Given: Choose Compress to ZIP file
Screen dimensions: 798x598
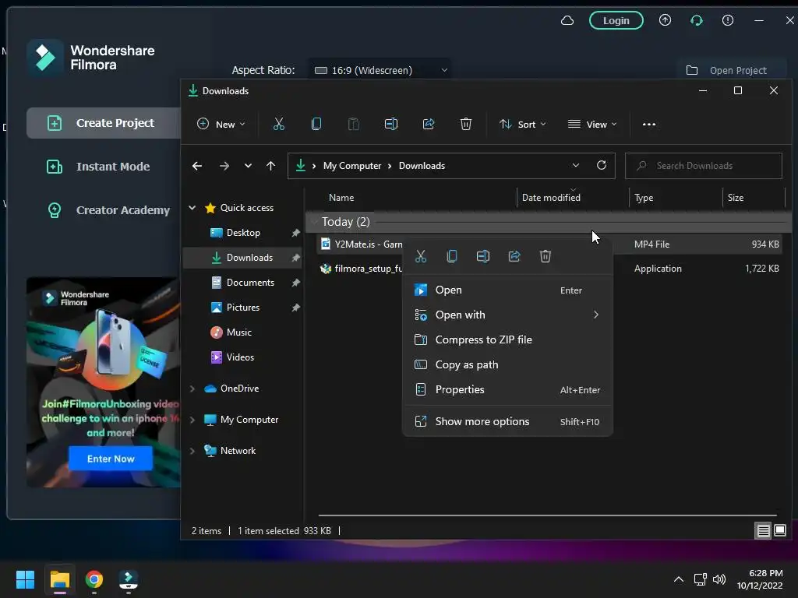Looking at the screenshot, I should pyautogui.click(x=507, y=339).
